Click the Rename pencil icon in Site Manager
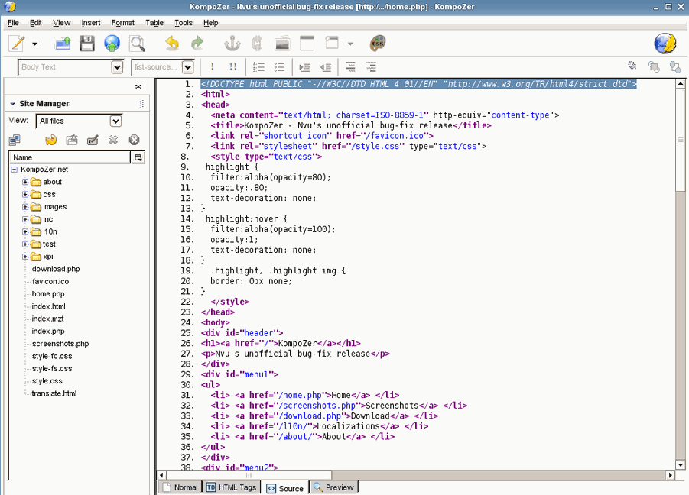 pyautogui.click(x=93, y=140)
